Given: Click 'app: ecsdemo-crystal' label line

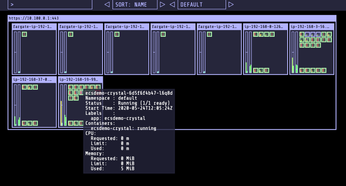Looking at the screenshot, I should (118, 118).
